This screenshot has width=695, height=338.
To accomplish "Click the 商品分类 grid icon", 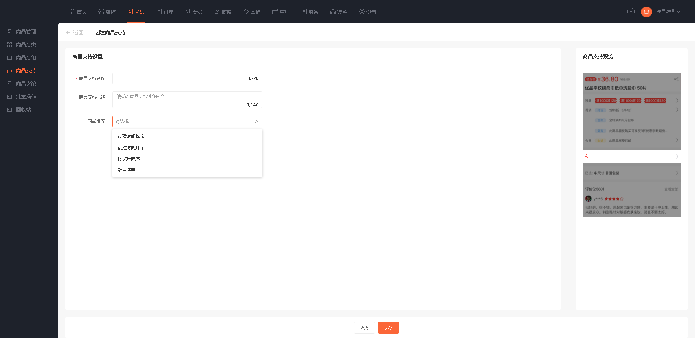I will [x=9, y=44].
